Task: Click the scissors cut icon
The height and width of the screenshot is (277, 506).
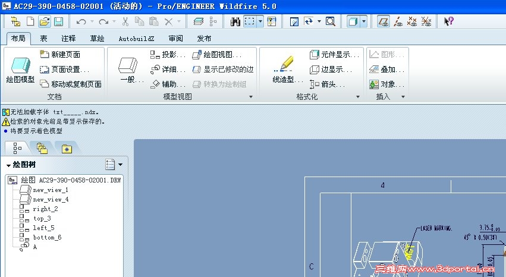Action: (x=125, y=21)
